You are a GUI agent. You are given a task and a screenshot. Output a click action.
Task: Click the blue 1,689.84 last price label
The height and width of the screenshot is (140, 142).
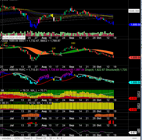pyautogui.click(x=135, y=25)
